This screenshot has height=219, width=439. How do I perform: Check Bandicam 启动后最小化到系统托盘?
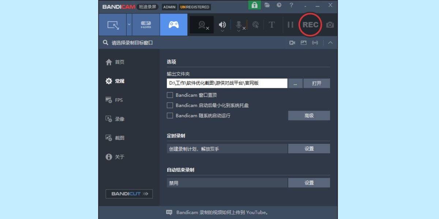point(170,105)
